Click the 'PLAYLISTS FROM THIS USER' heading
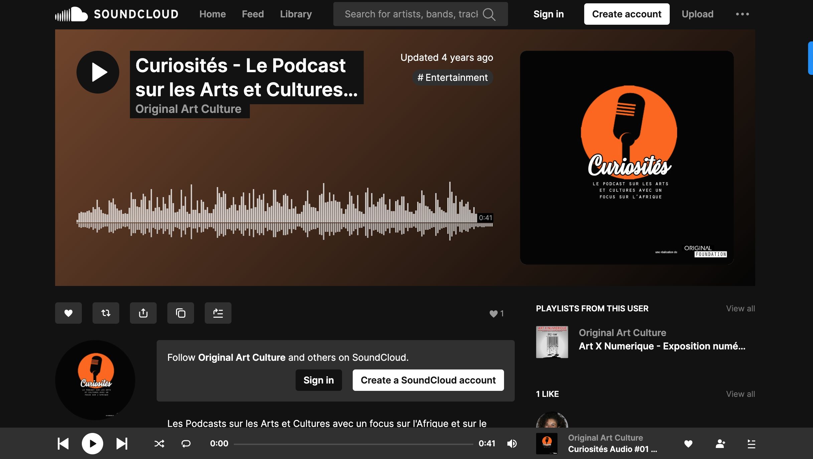 click(592, 309)
